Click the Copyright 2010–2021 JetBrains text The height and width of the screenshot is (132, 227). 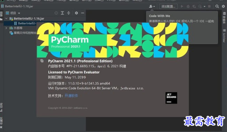click(68, 108)
